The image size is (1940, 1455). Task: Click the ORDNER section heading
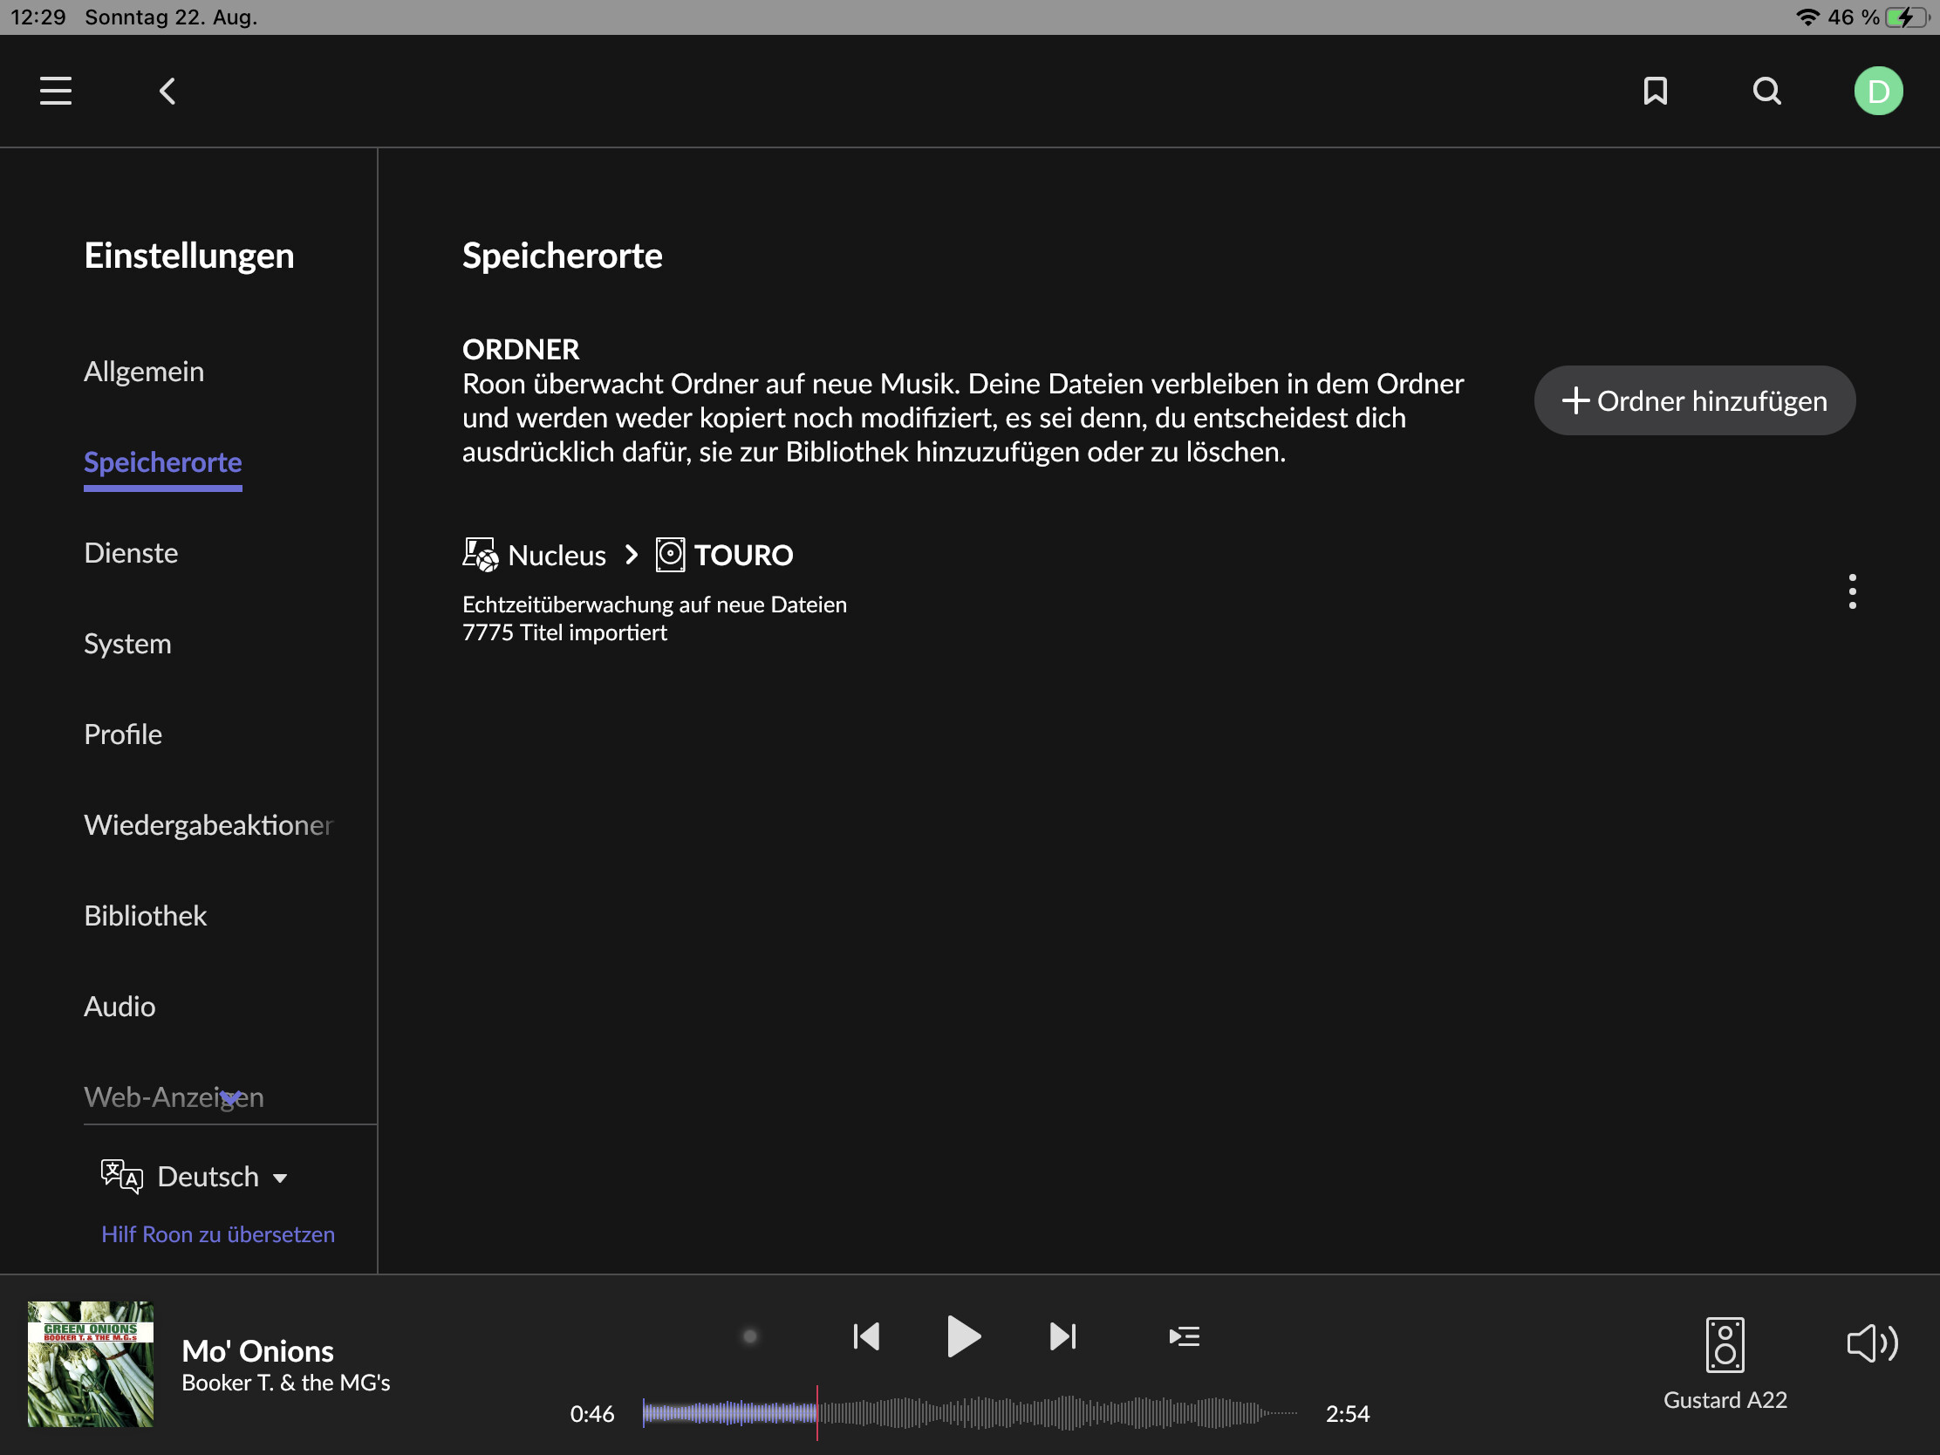click(521, 349)
